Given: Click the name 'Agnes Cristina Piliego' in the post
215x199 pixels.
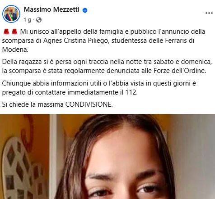Looking at the screenshot, I should [x=76, y=41].
